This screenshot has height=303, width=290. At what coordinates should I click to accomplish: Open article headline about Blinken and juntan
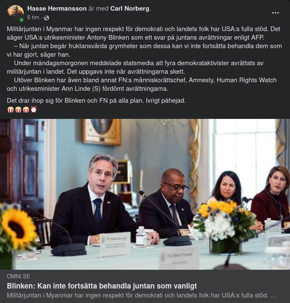point(101,286)
